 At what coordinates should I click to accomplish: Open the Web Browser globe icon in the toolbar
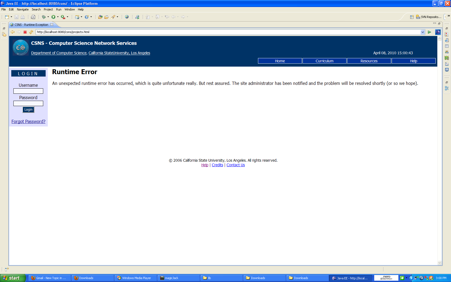[127, 17]
